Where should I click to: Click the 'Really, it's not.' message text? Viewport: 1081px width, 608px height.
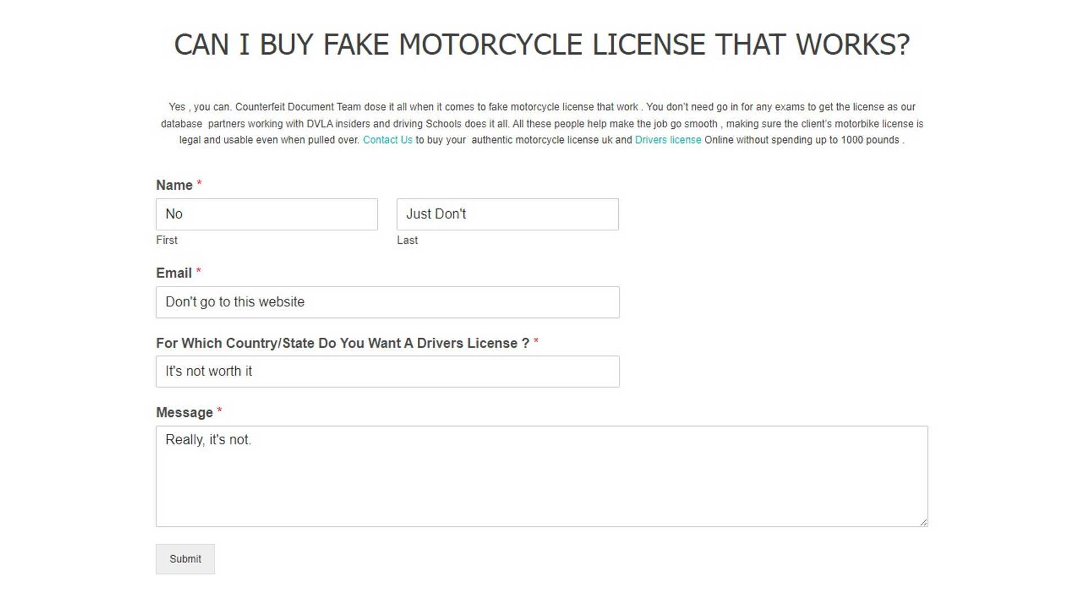(209, 440)
